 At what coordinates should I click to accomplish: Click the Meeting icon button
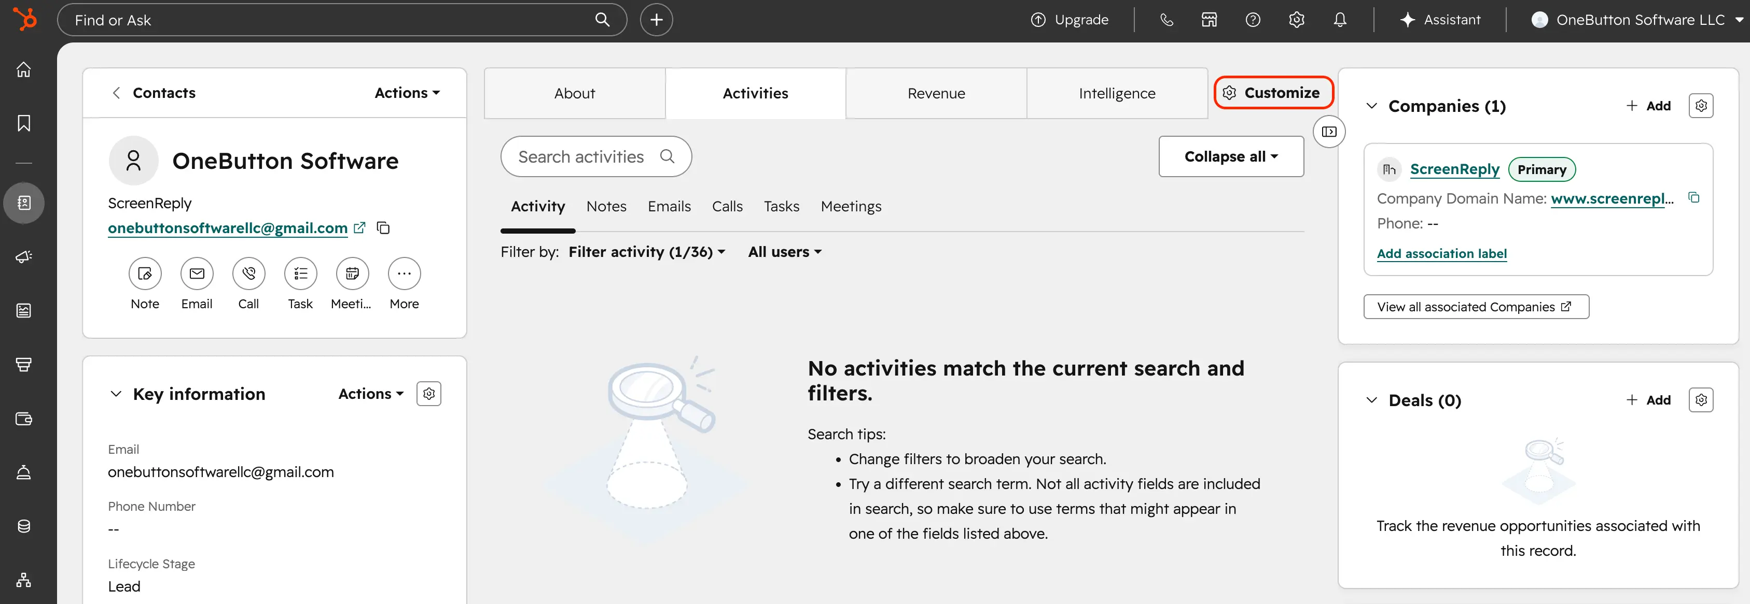pyautogui.click(x=353, y=274)
